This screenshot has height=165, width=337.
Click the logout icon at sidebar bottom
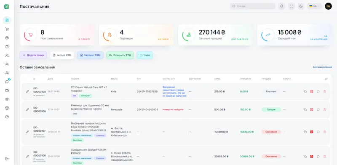pyautogui.click(x=7, y=159)
